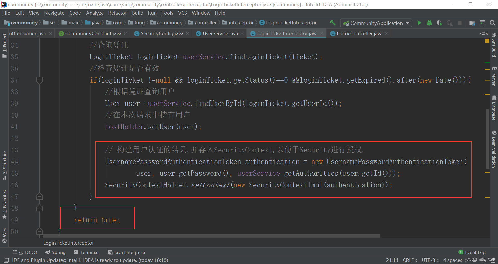
Task: Click the stop square icon in the toolbar
Action: (460, 23)
